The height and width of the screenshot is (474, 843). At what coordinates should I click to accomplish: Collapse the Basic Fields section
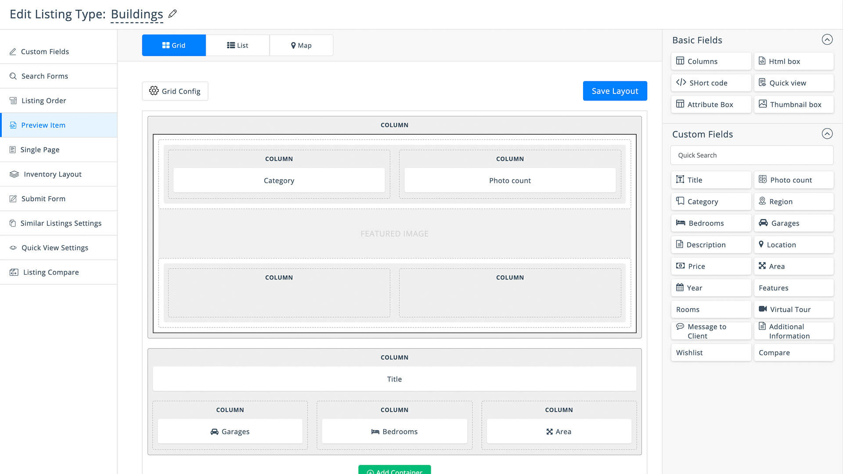[x=827, y=40]
